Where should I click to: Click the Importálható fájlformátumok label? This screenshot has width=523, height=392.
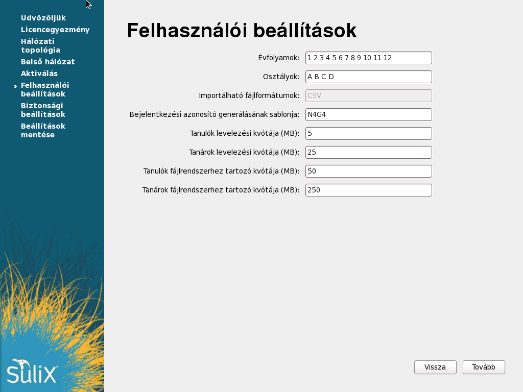(x=249, y=95)
